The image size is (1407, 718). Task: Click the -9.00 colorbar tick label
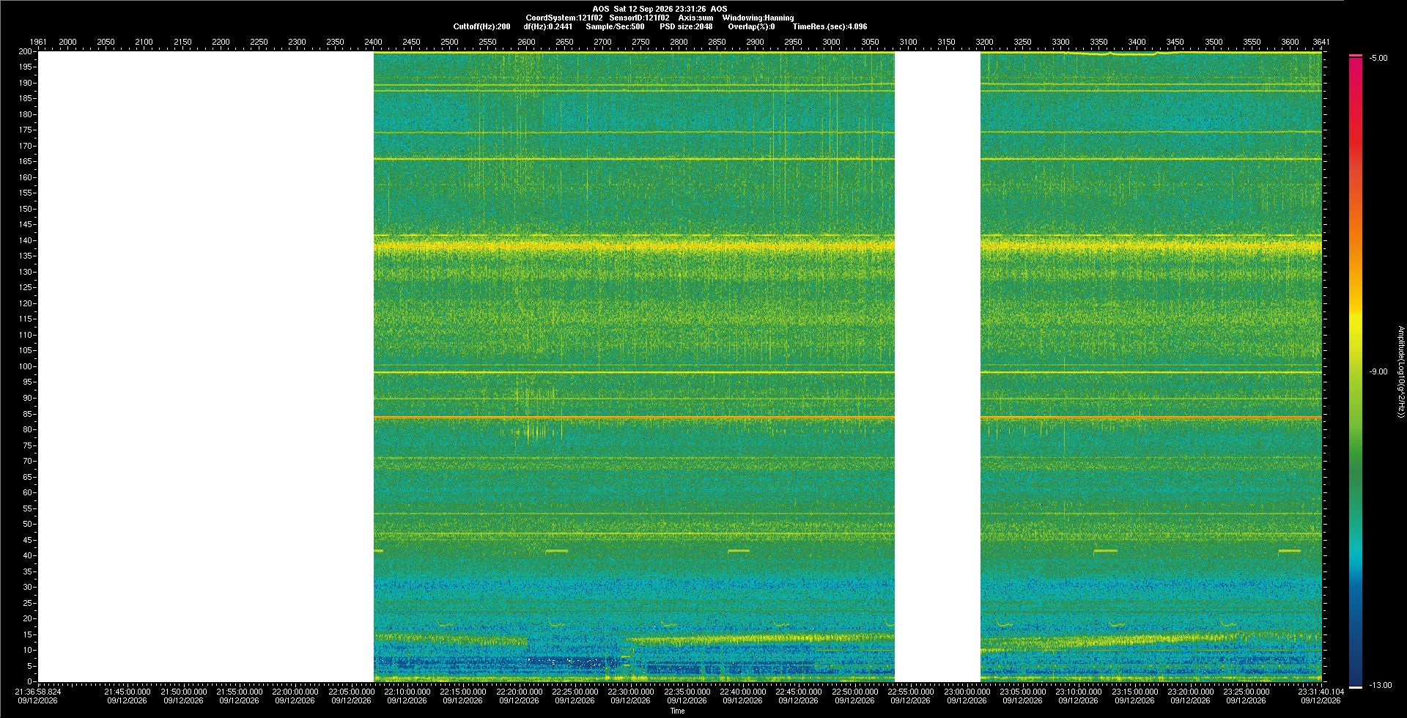click(x=1378, y=371)
